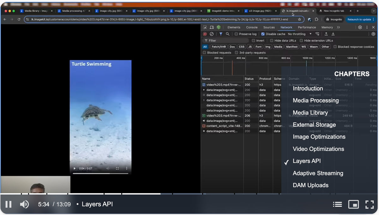Seek the turtle video progress bar
Image resolution: width=379 pixels, height=215 pixels.
coord(100,173)
